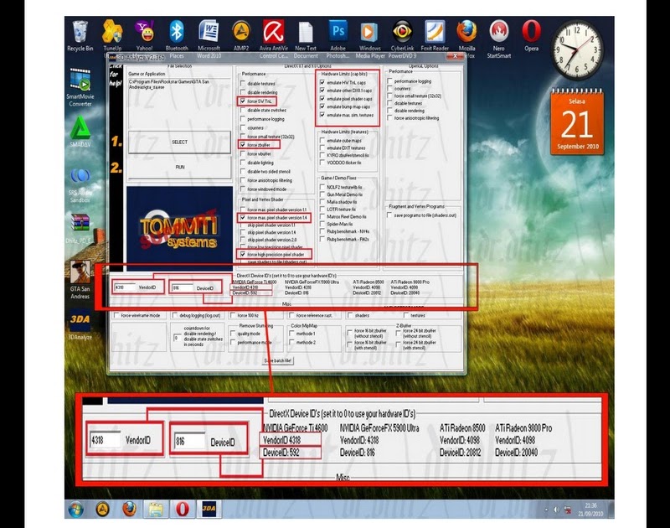Switch to Opera in the taskbar
This screenshot has width=670, height=528.
click(183, 510)
